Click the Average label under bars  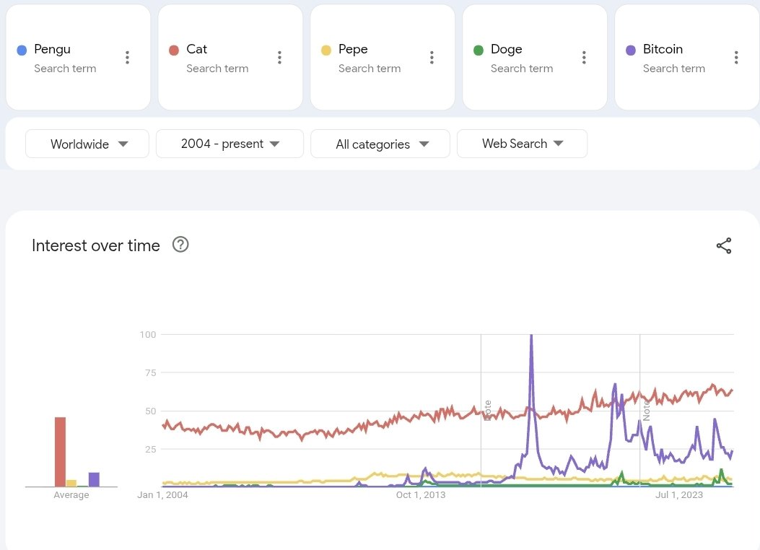click(71, 494)
